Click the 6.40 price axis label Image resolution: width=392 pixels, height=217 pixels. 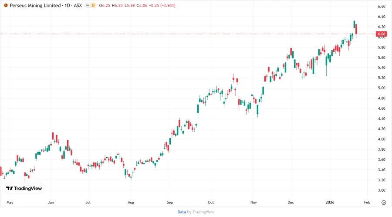tap(382, 17)
